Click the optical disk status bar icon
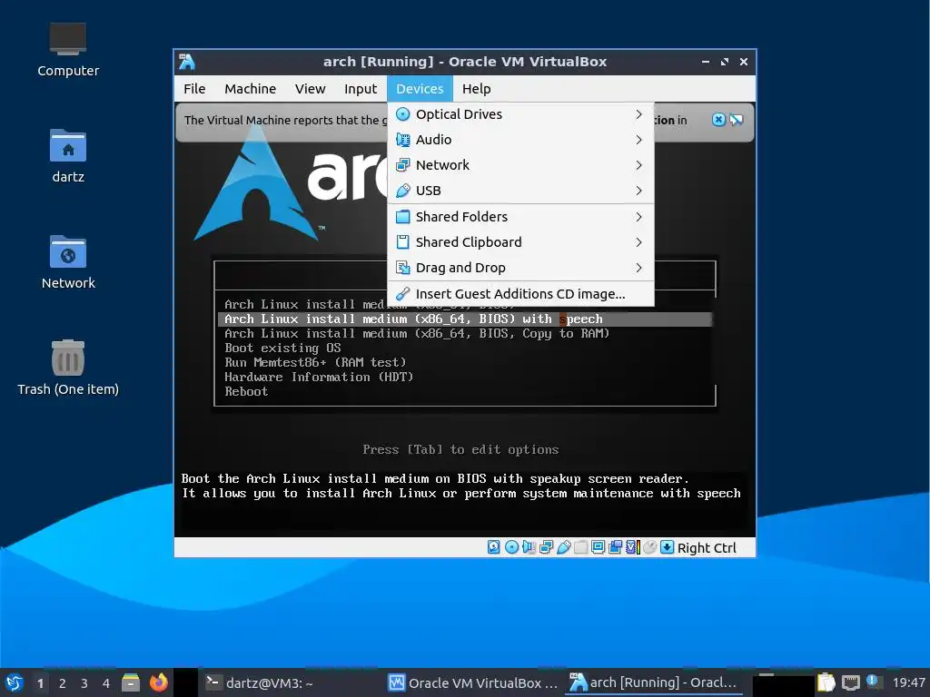930x697 pixels. tap(511, 547)
